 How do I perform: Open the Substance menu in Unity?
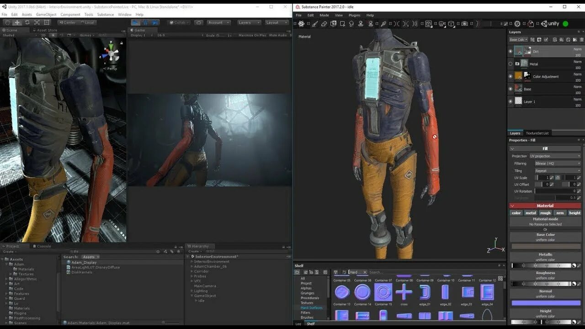(106, 15)
